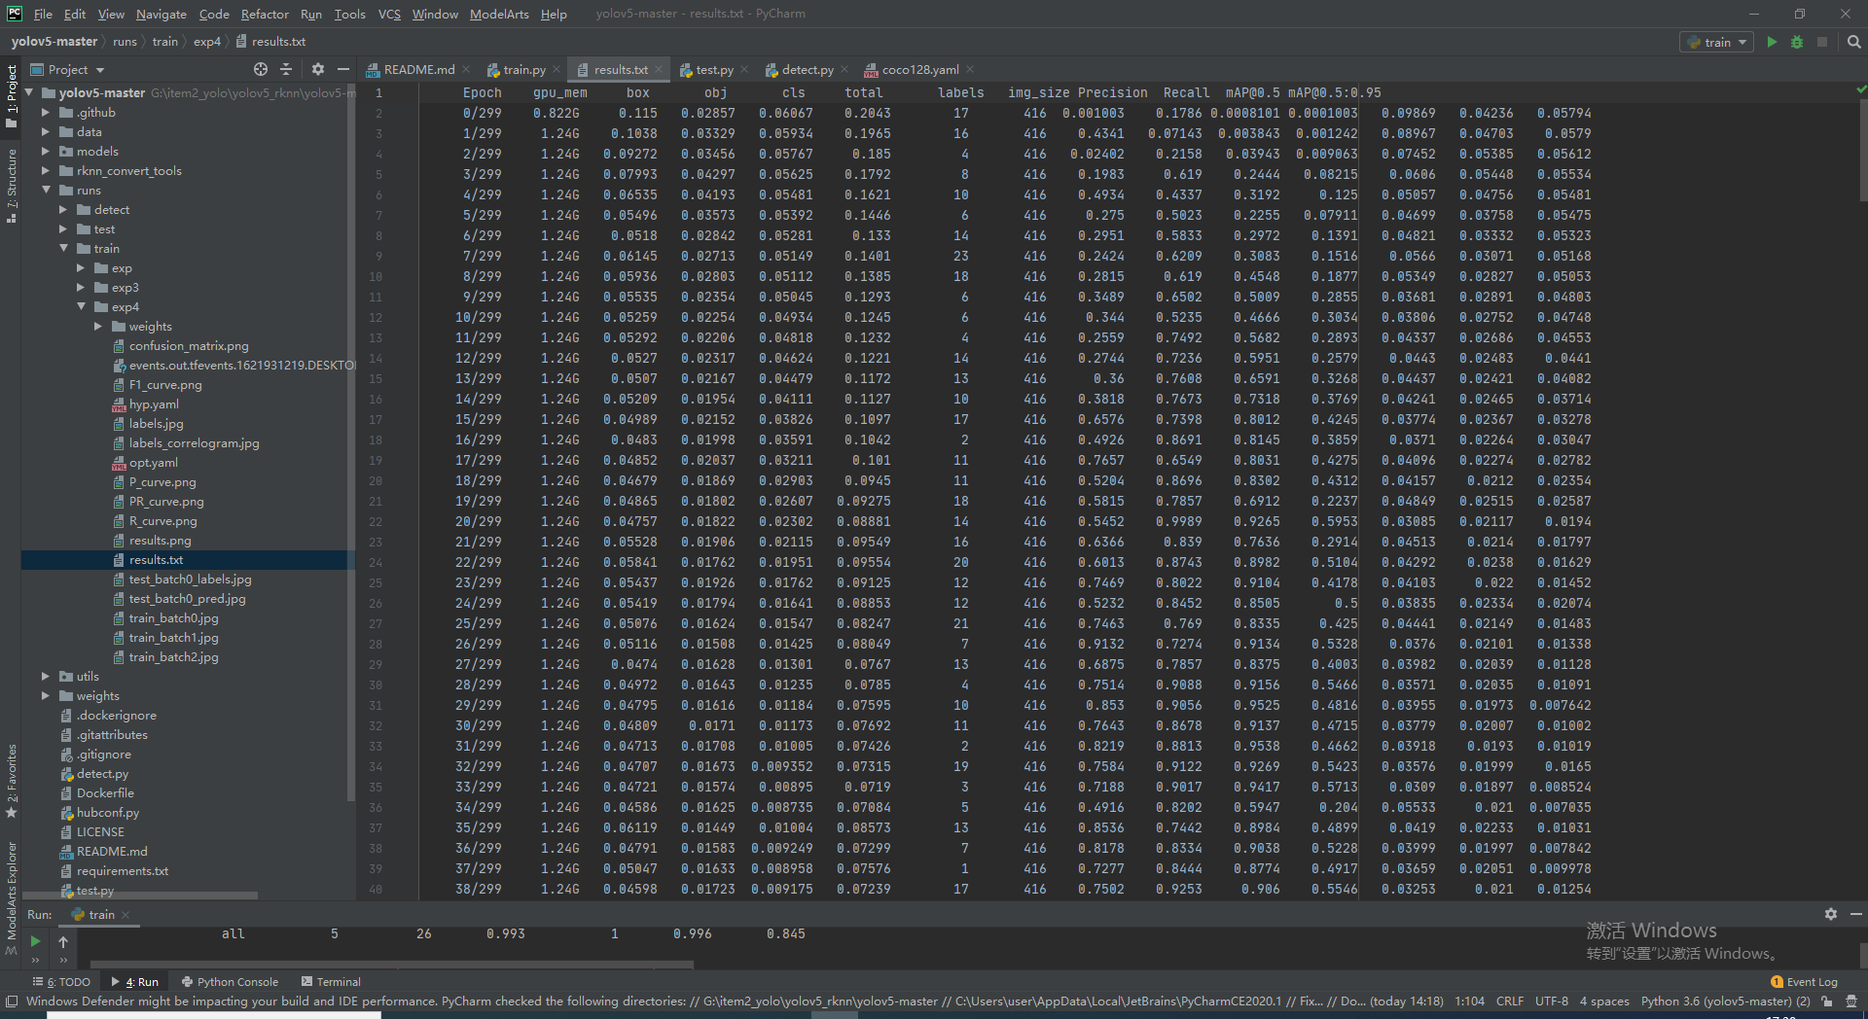
Task: Collapse the runs folder
Action: (46, 191)
